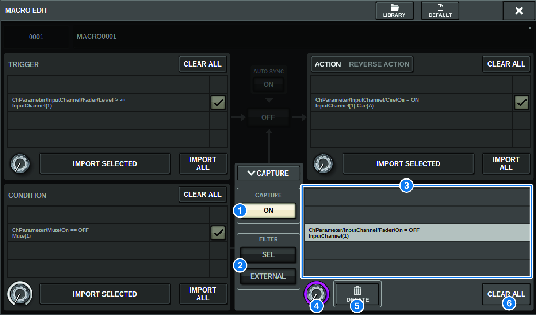Screen dimensions: 536x317
Task: Switch to the Reverse Action tab
Action: pyautogui.click(x=379, y=64)
